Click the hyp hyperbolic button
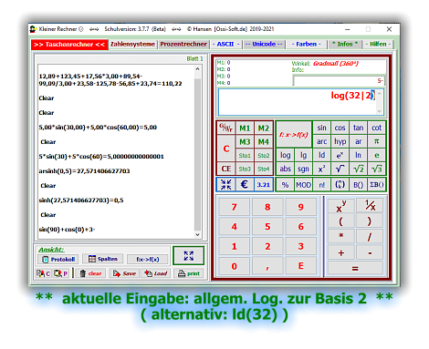Viewport: 429px width, 349px height. pos(340,141)
